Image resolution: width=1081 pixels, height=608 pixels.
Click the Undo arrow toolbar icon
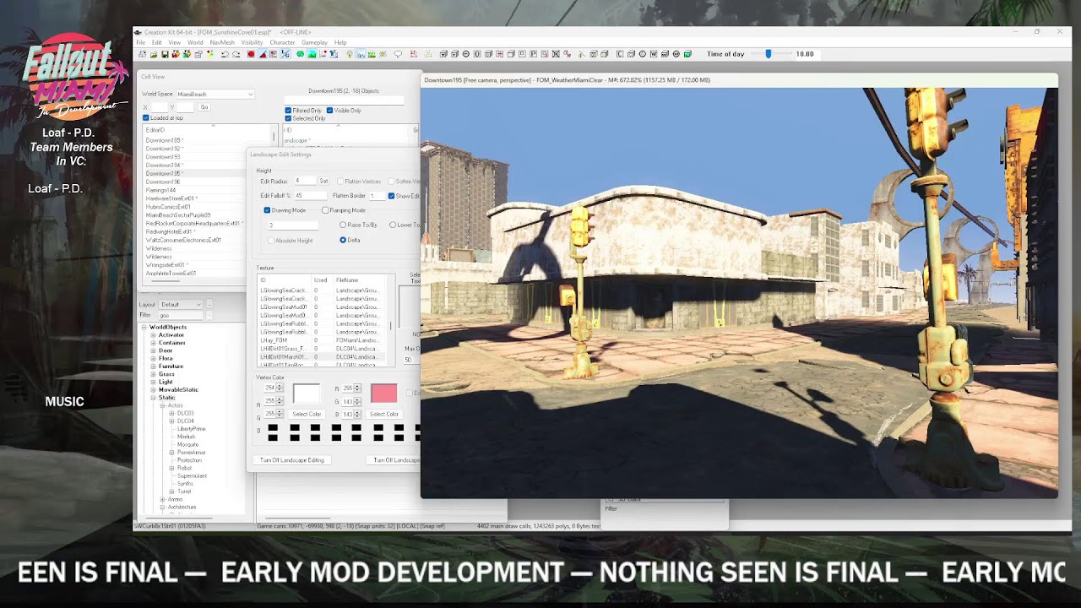click(225, 54)
